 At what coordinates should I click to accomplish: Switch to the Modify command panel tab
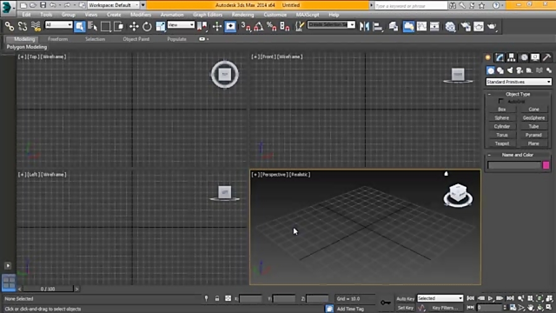coord(500,58)
